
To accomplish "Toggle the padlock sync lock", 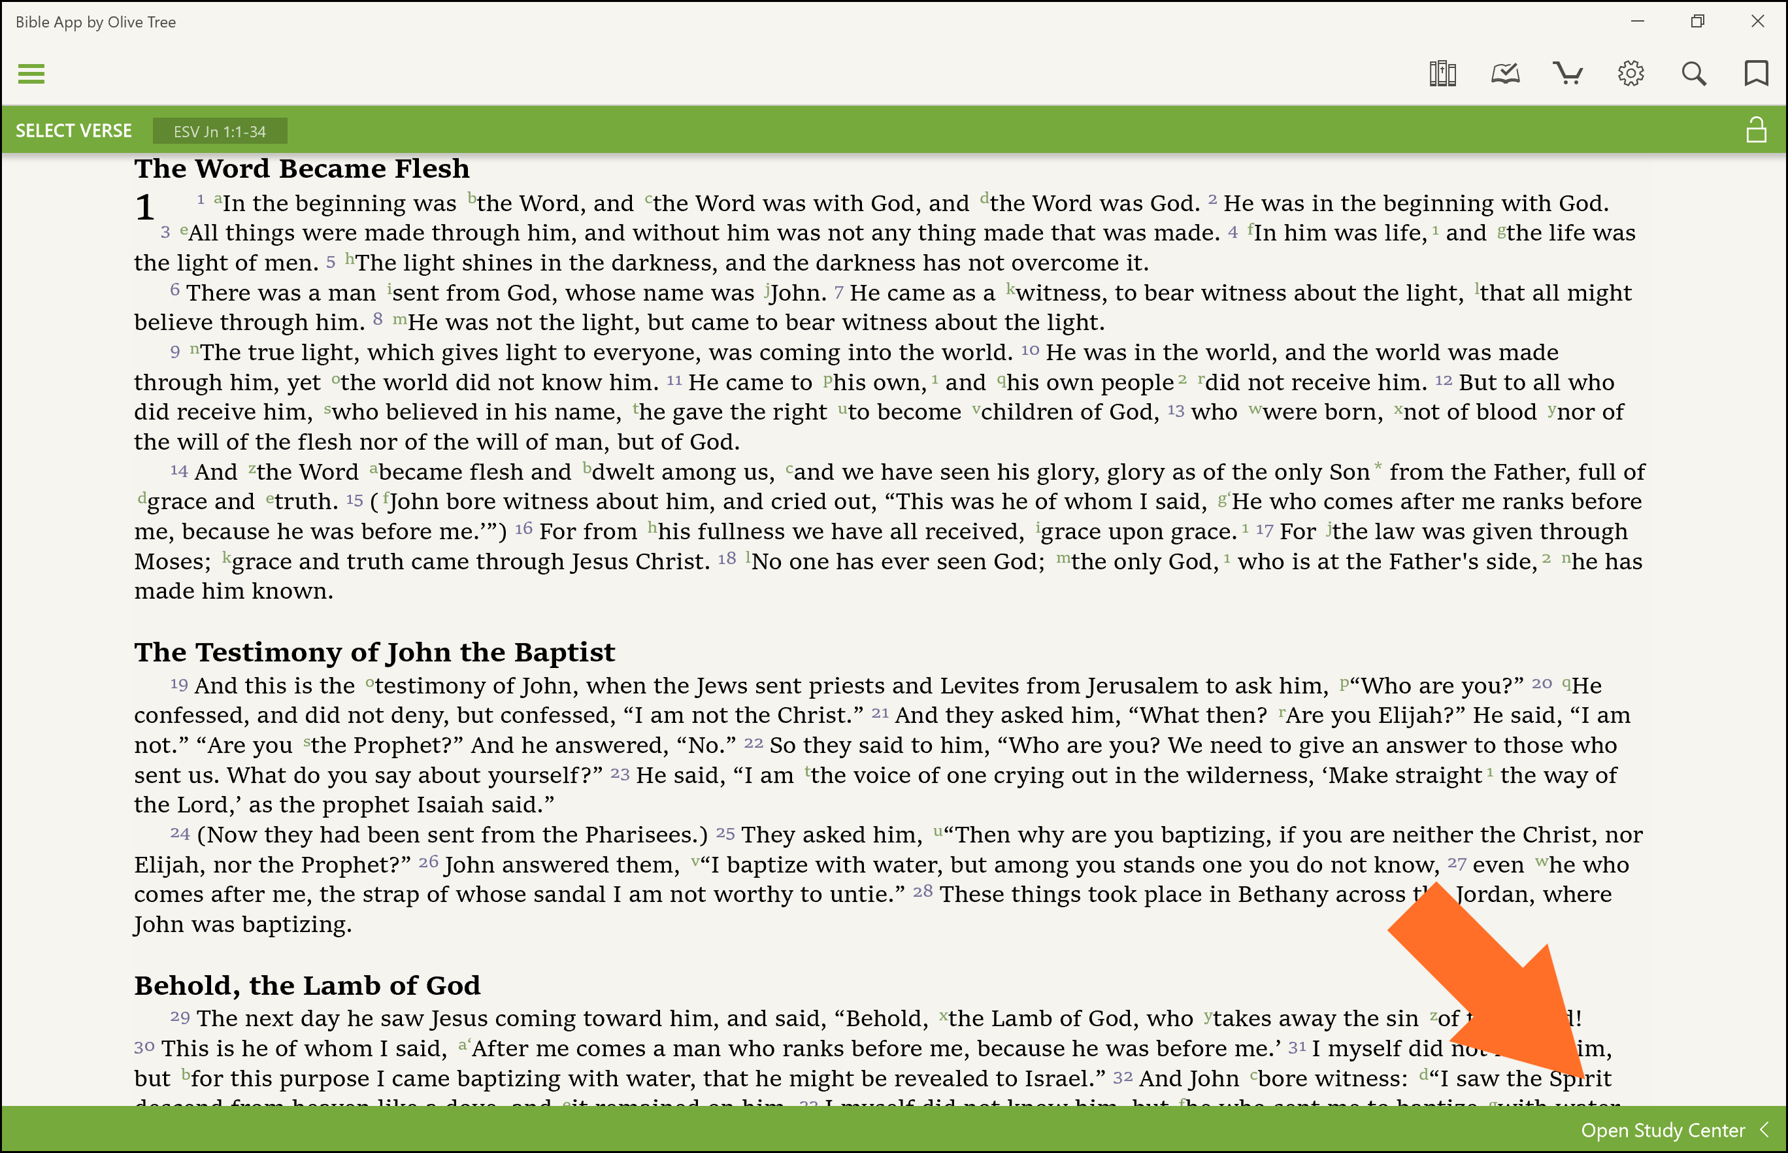I will [1756, 130].
